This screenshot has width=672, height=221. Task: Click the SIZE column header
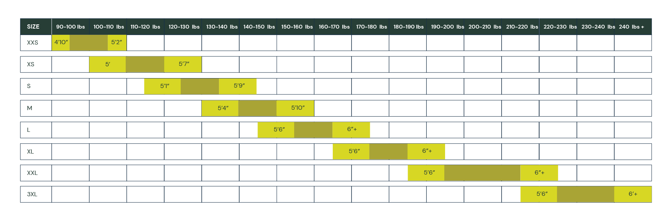[x=33, y=27]
